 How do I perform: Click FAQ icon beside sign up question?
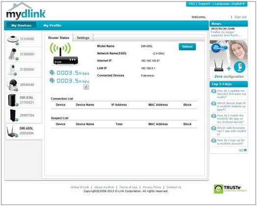pos(213,141)
